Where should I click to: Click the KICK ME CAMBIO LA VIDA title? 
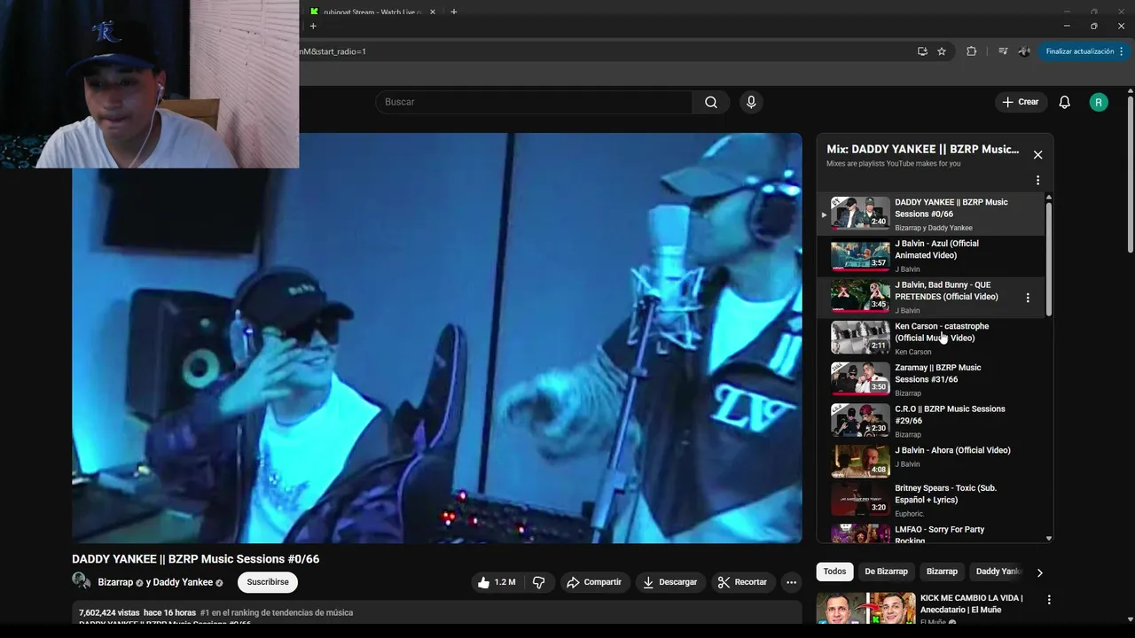point(971,603)
